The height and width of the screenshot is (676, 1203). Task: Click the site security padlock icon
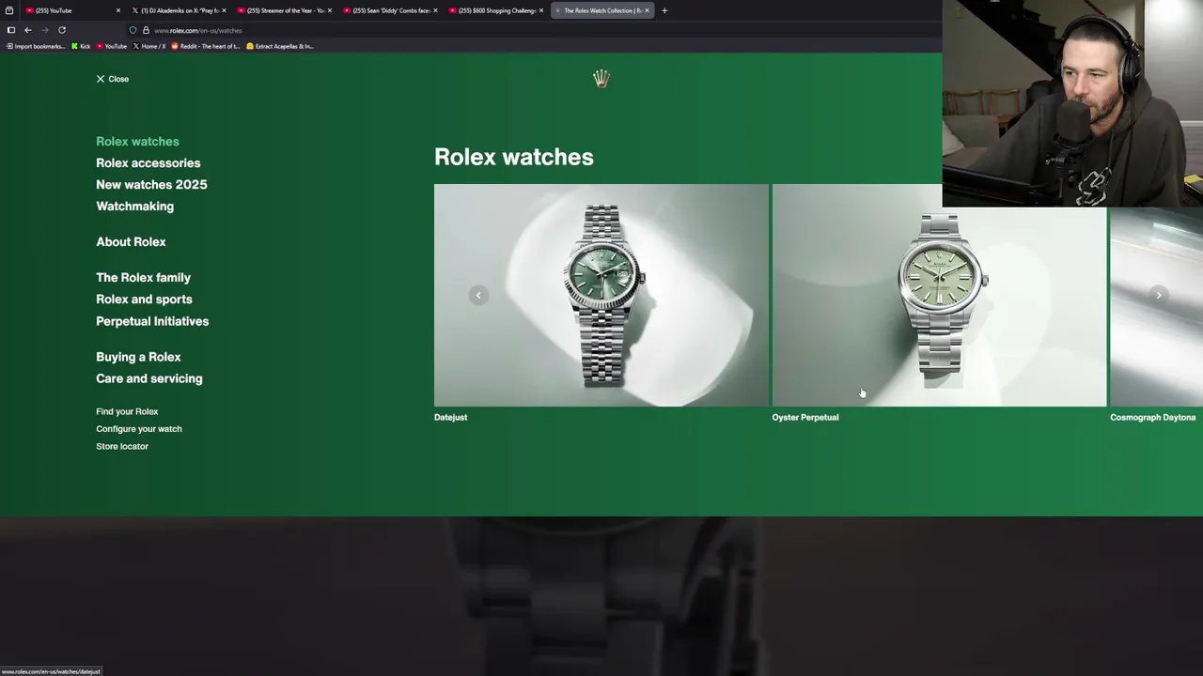[146, 30]
